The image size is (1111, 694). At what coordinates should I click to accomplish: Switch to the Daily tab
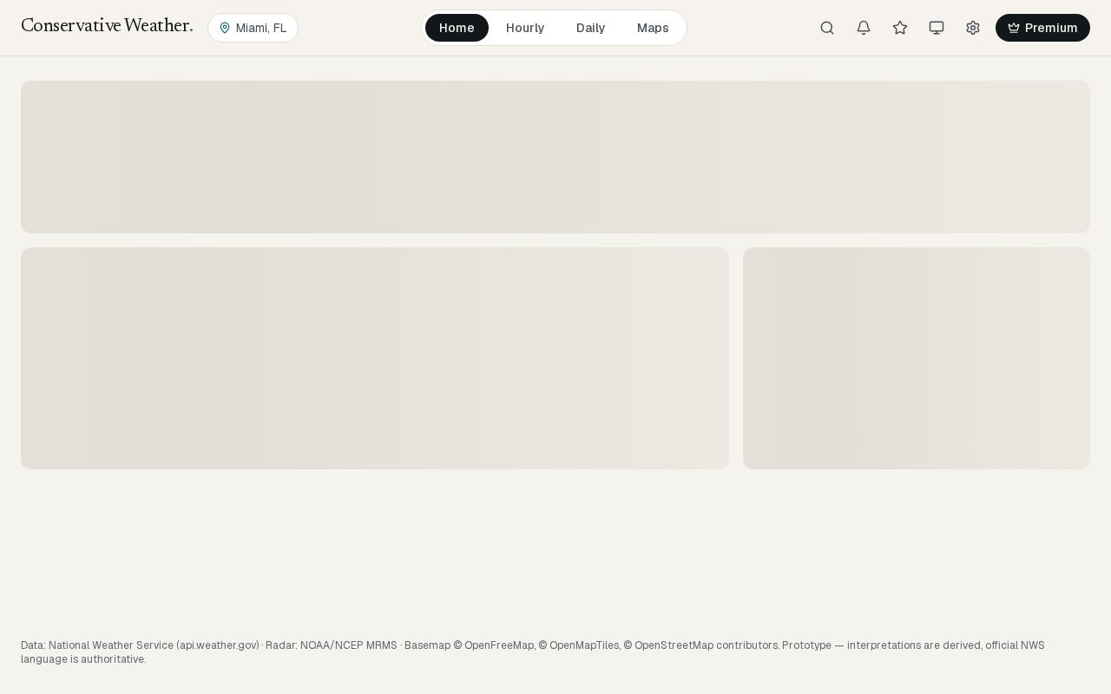(x=590, y=28)
